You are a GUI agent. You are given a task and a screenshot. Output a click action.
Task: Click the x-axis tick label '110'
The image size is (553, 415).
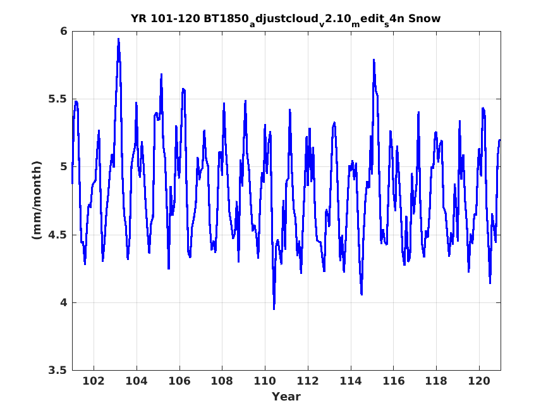265,381
